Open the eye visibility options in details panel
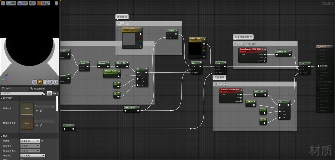This screenshot has width=335, height=160. [x=55, y=93]
